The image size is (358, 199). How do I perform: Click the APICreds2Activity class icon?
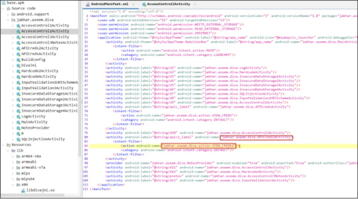point(18,49)
